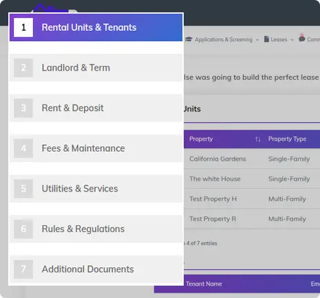This screenshot has height=298, width=320.
Task: Open the Leases menu
Action: [279, 40]
